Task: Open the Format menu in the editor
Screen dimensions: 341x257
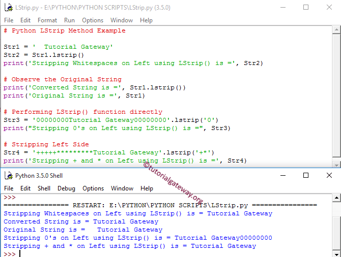Action: pyautogui.click(x=47, y=20)
